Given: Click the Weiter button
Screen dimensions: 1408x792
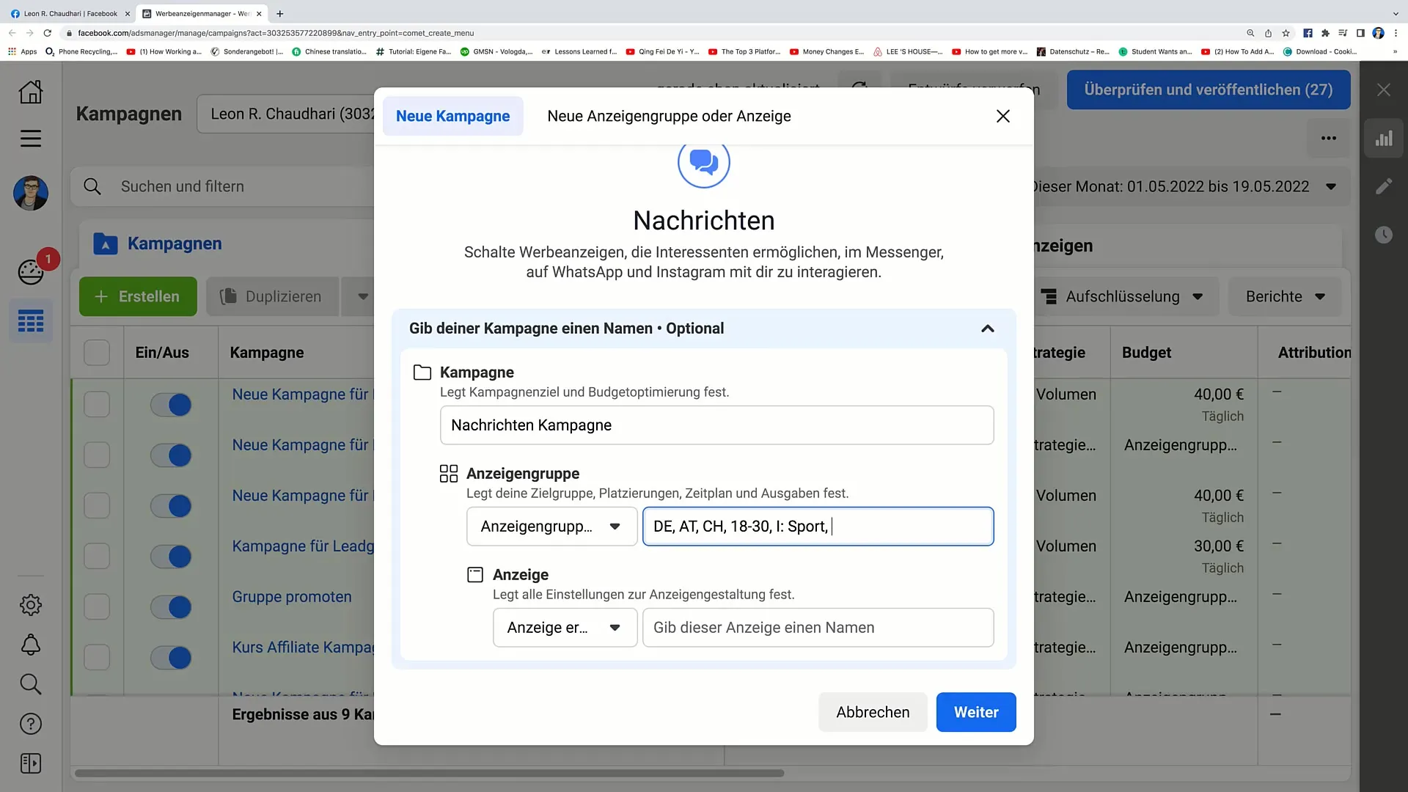Looking at the screenshot, I should [x=976, y=712].
